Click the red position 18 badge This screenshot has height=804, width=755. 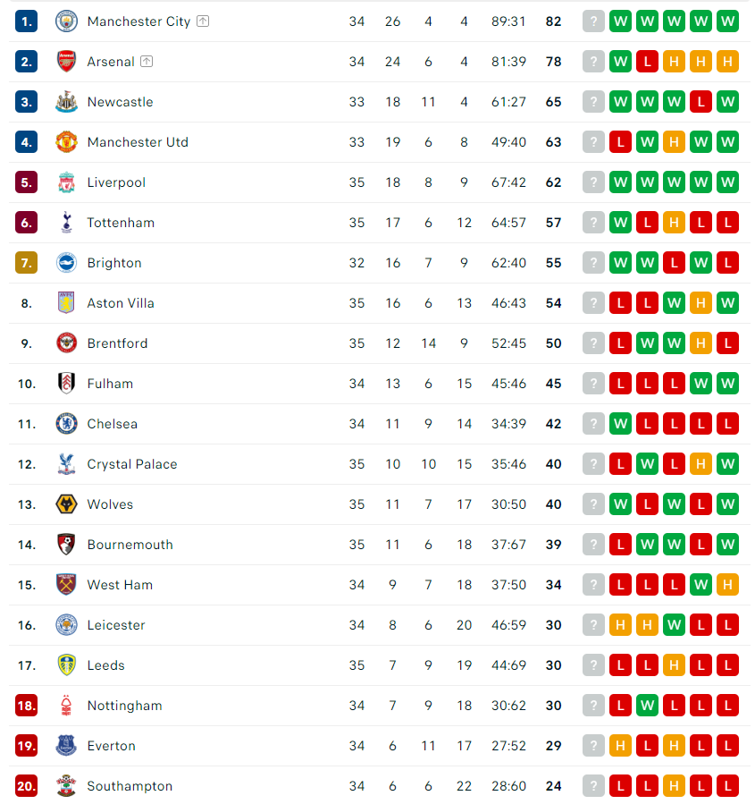[x=27, y=706]
